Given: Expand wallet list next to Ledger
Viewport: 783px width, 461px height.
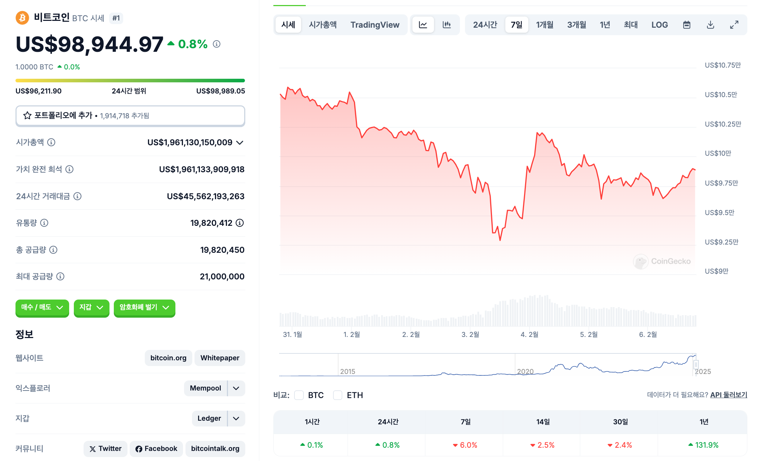Looking at the screenshot, I should (x=236, y=419).
